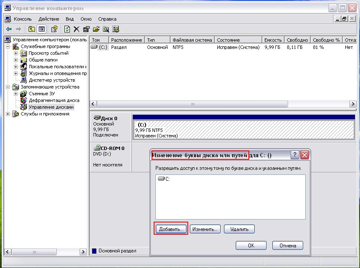Sort by the Емкость column header

(x=273, y=40)
